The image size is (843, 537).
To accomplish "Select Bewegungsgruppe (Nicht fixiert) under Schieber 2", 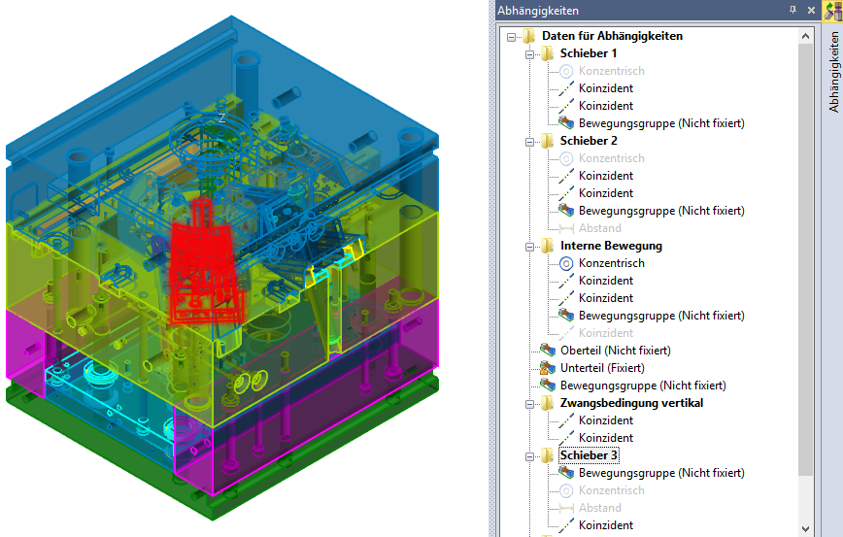I will (660, 211).
